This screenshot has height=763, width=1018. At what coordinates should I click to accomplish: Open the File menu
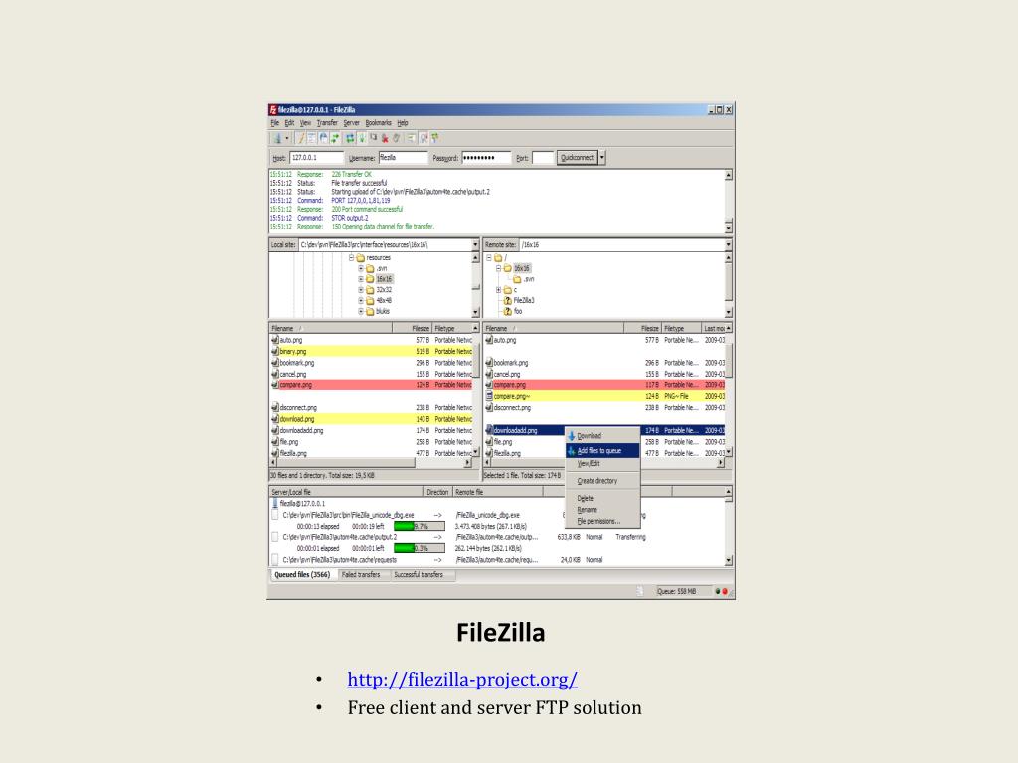tap(274, 122)
